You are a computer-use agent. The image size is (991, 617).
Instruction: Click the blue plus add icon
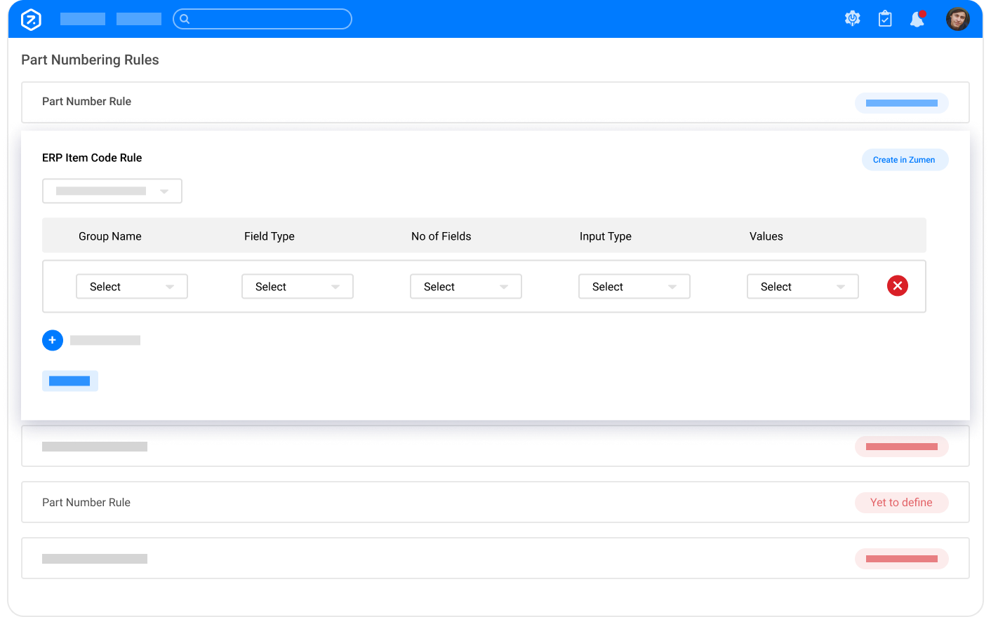(x=53, y=340)
